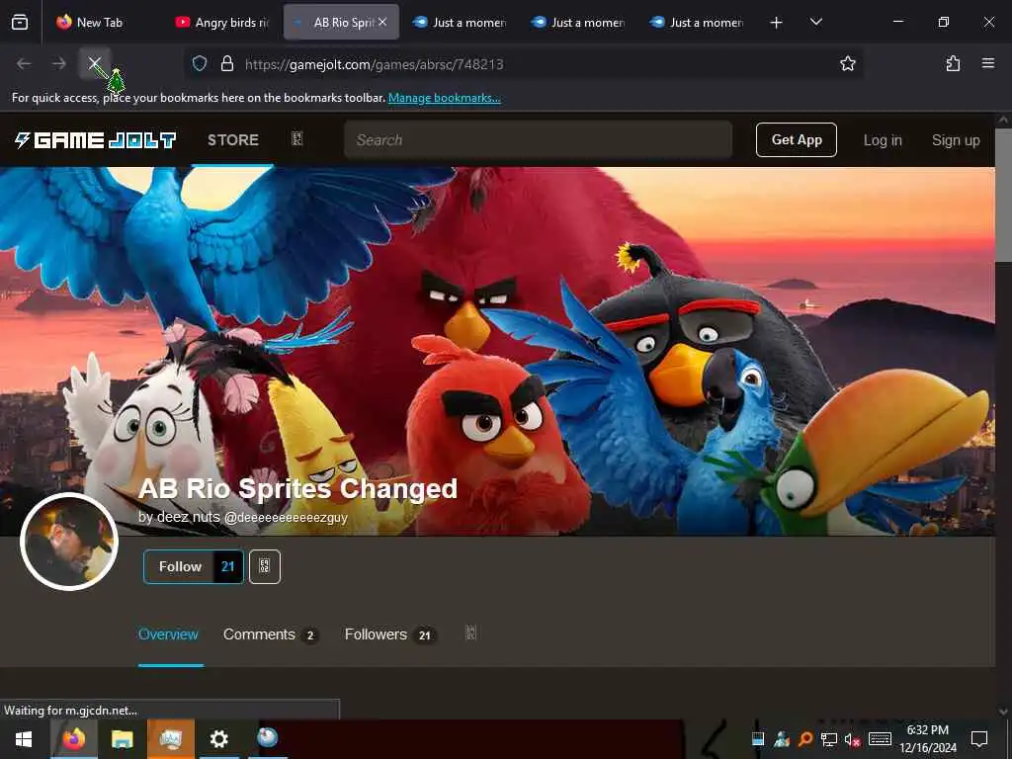Screen dimensions: 1012x759
Task: Open tracking protection shield icon
Action: point(200,63)
